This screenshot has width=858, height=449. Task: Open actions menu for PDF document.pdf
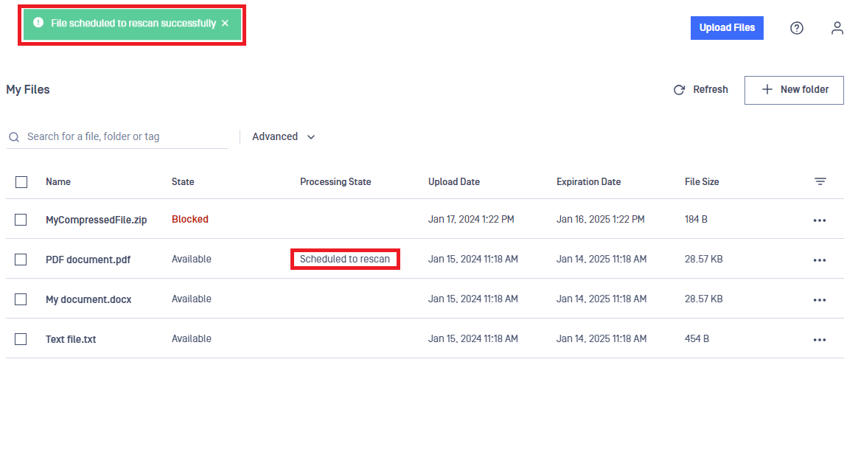click(819, 260)
